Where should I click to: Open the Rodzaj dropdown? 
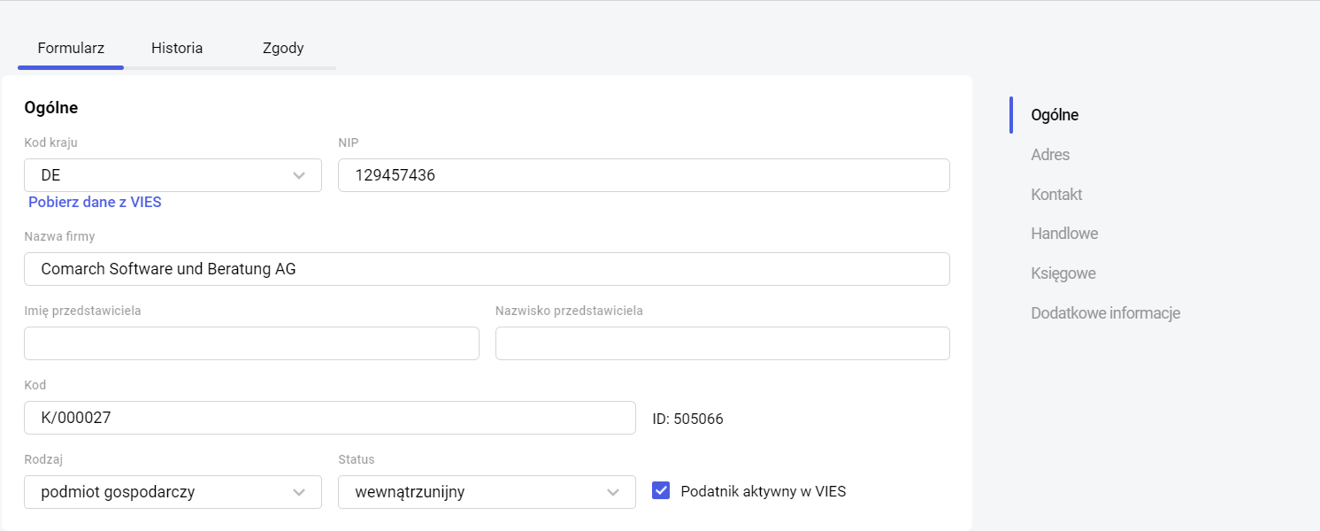tap(173, 492)
